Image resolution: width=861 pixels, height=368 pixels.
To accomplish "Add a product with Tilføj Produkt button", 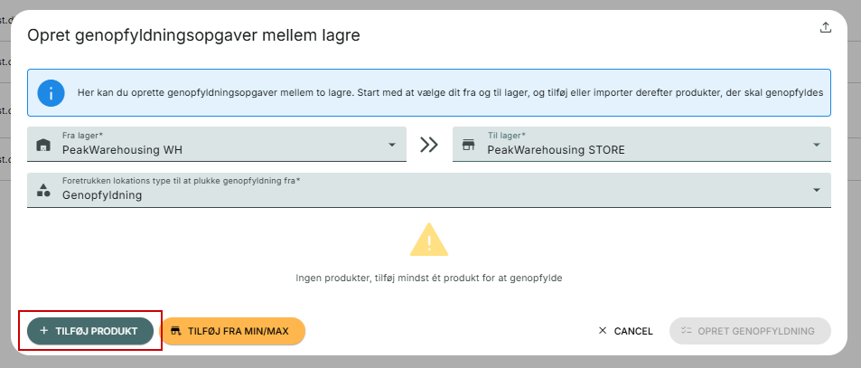I will click(x=90, y=331).
